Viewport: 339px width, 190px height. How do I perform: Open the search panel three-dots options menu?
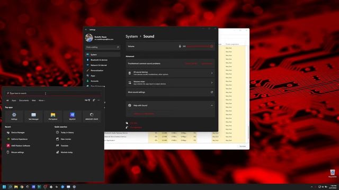[x=99, y=100]
